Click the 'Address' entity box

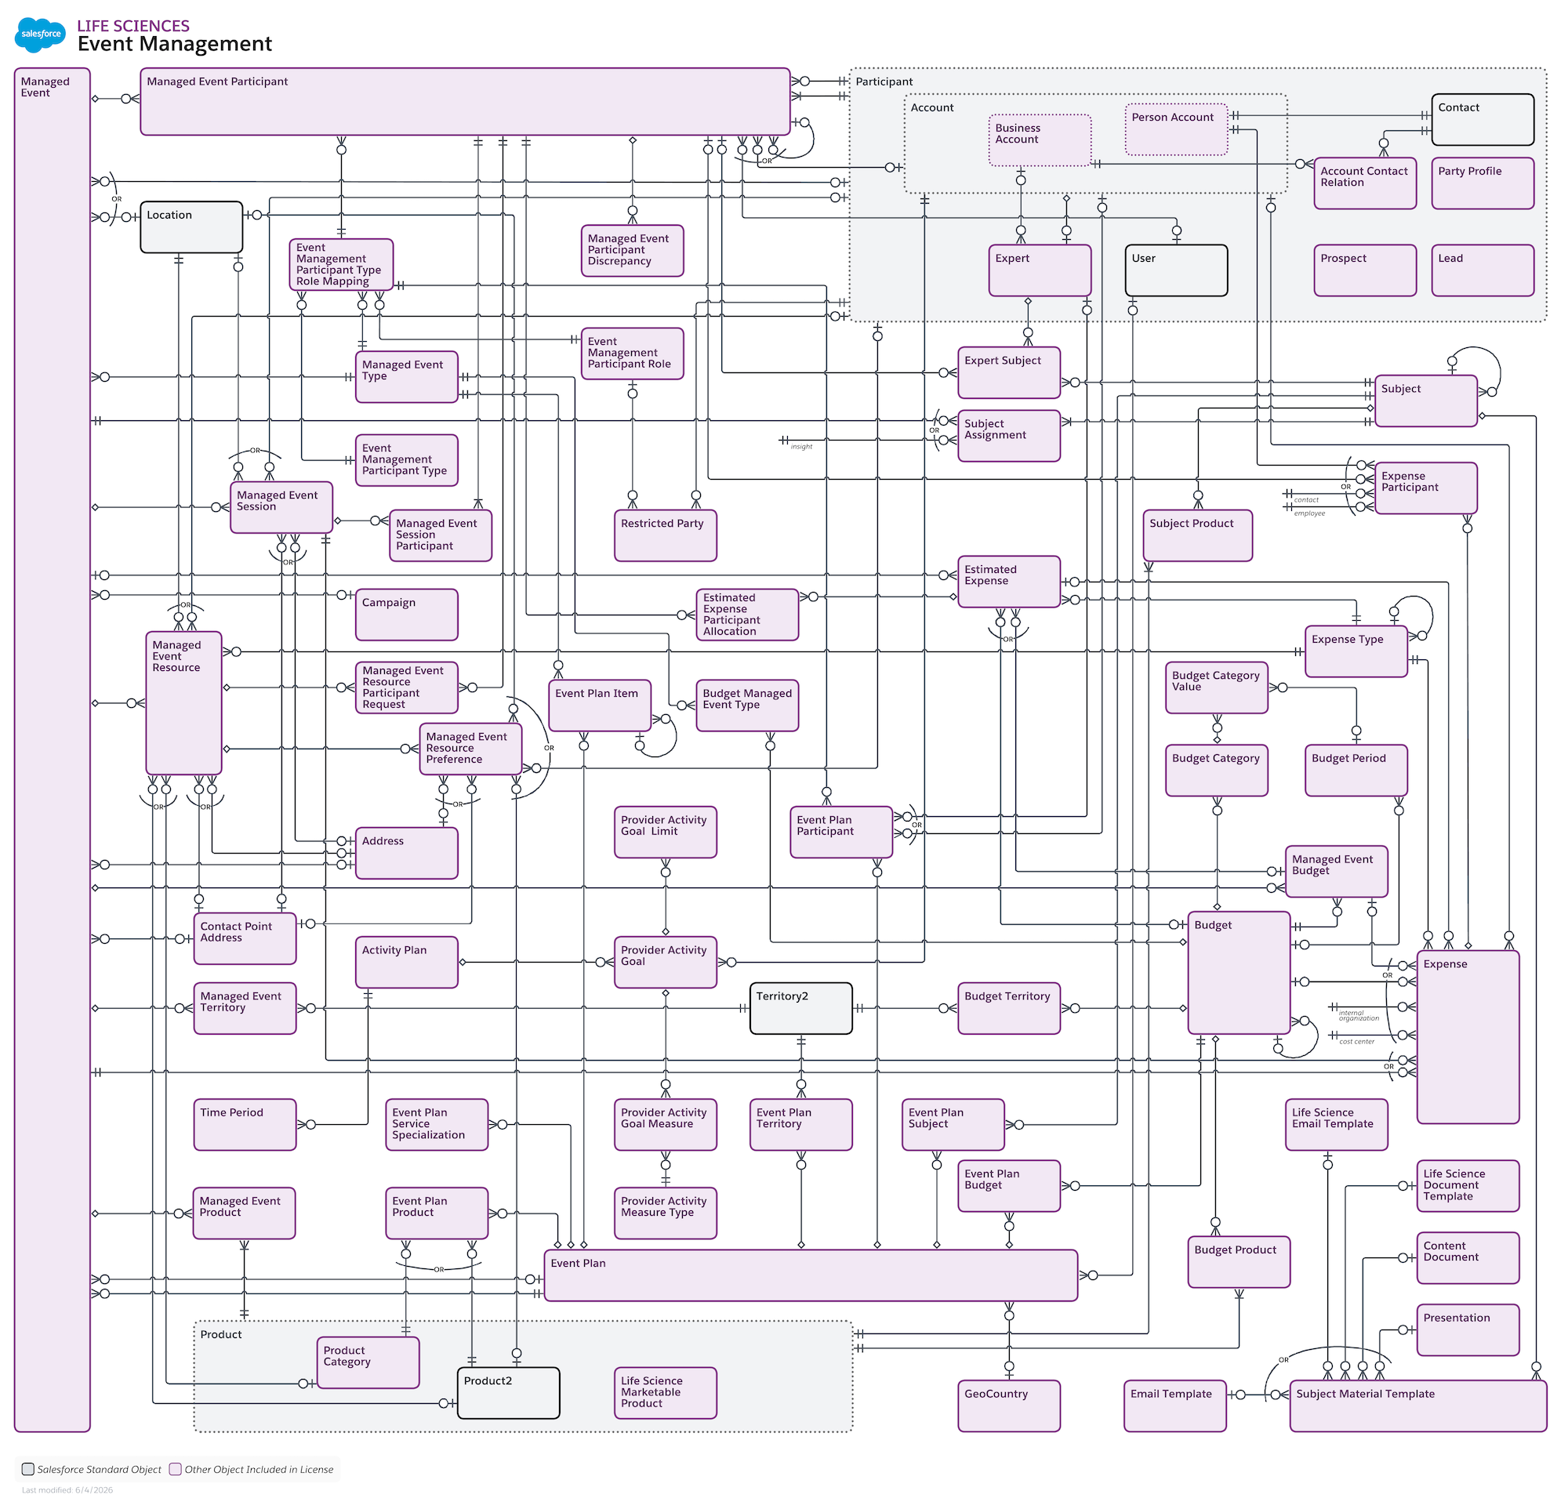406,853
